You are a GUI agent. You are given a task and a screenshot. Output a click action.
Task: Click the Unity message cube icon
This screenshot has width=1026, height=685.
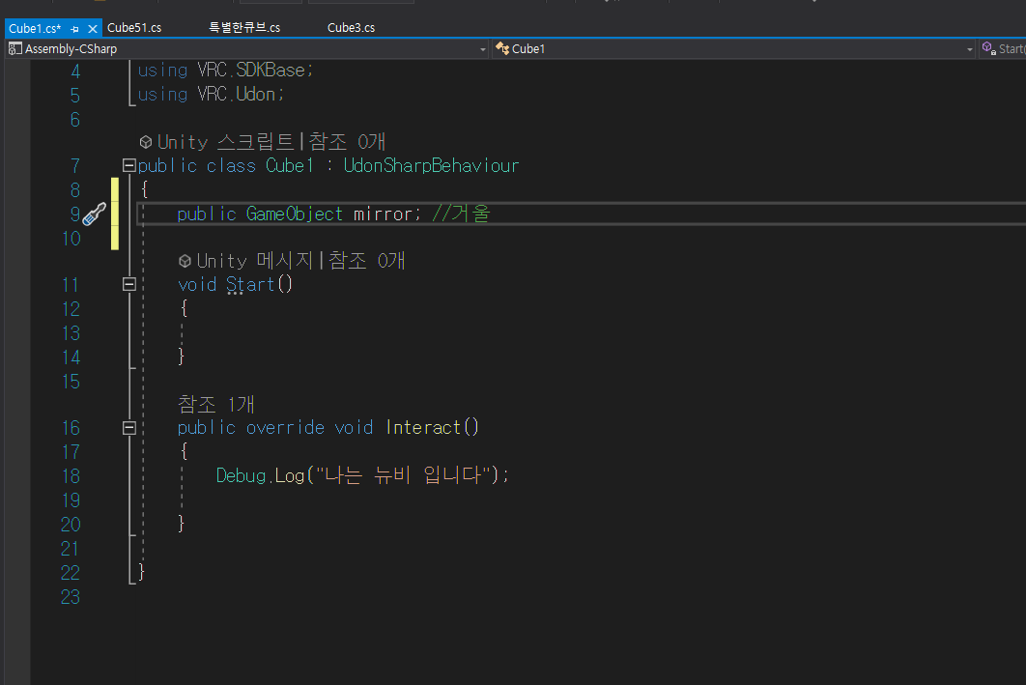tap(185, 261)
